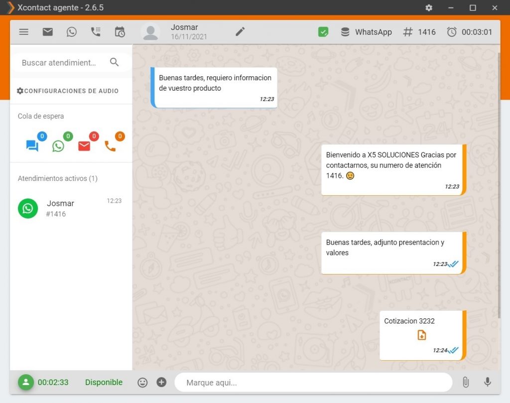This screenshot has width=510, height=403.
Task: Click Josmar's contact avatar in header
Action: (150, 32)
